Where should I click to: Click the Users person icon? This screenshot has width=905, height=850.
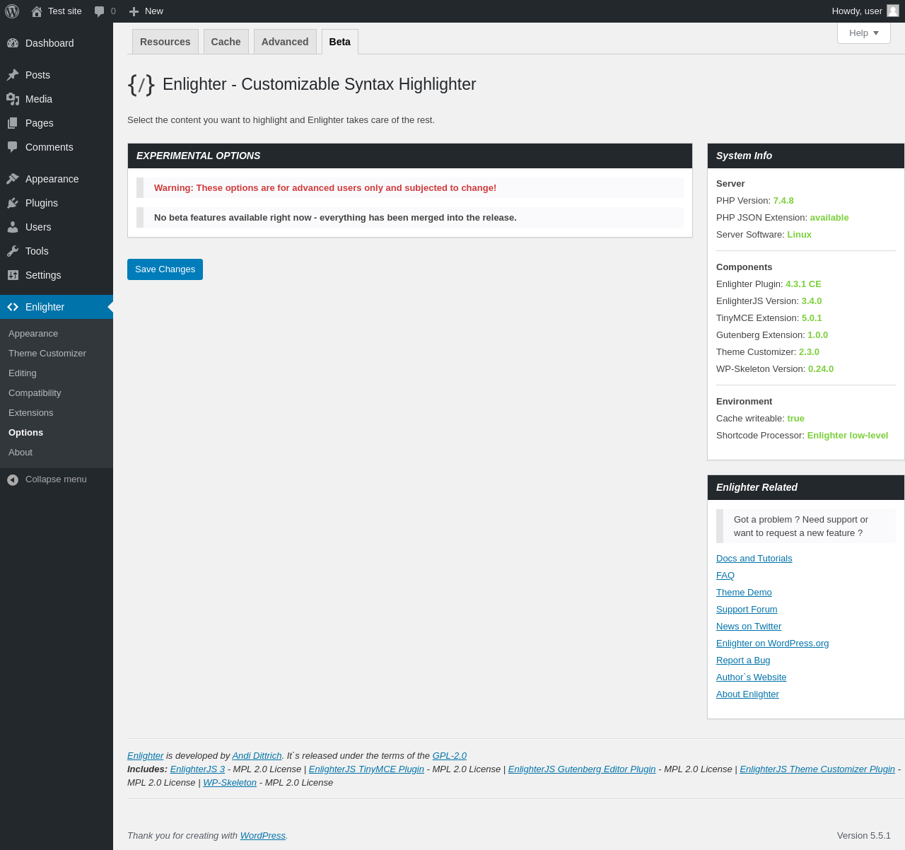coord(13,227)
